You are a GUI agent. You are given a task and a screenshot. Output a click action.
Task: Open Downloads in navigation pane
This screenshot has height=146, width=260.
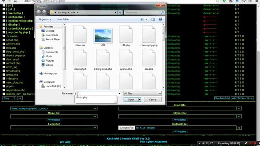[52, 35]
